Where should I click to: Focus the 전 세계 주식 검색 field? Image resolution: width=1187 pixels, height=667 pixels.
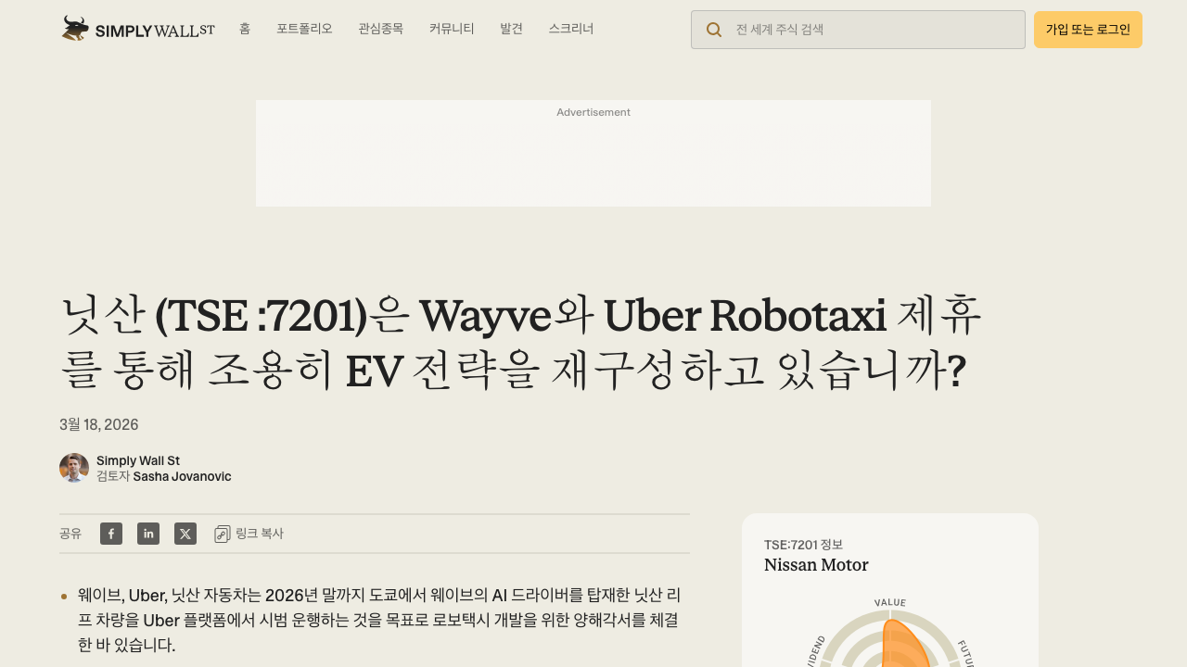click(x=858, y=30)
